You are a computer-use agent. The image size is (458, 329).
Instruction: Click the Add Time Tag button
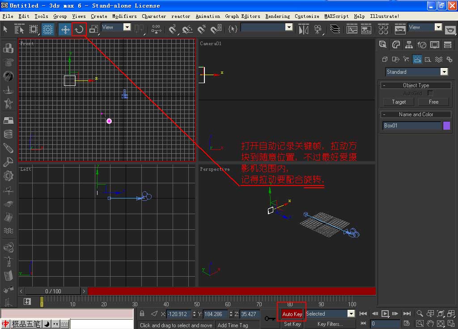coord(233,325)
